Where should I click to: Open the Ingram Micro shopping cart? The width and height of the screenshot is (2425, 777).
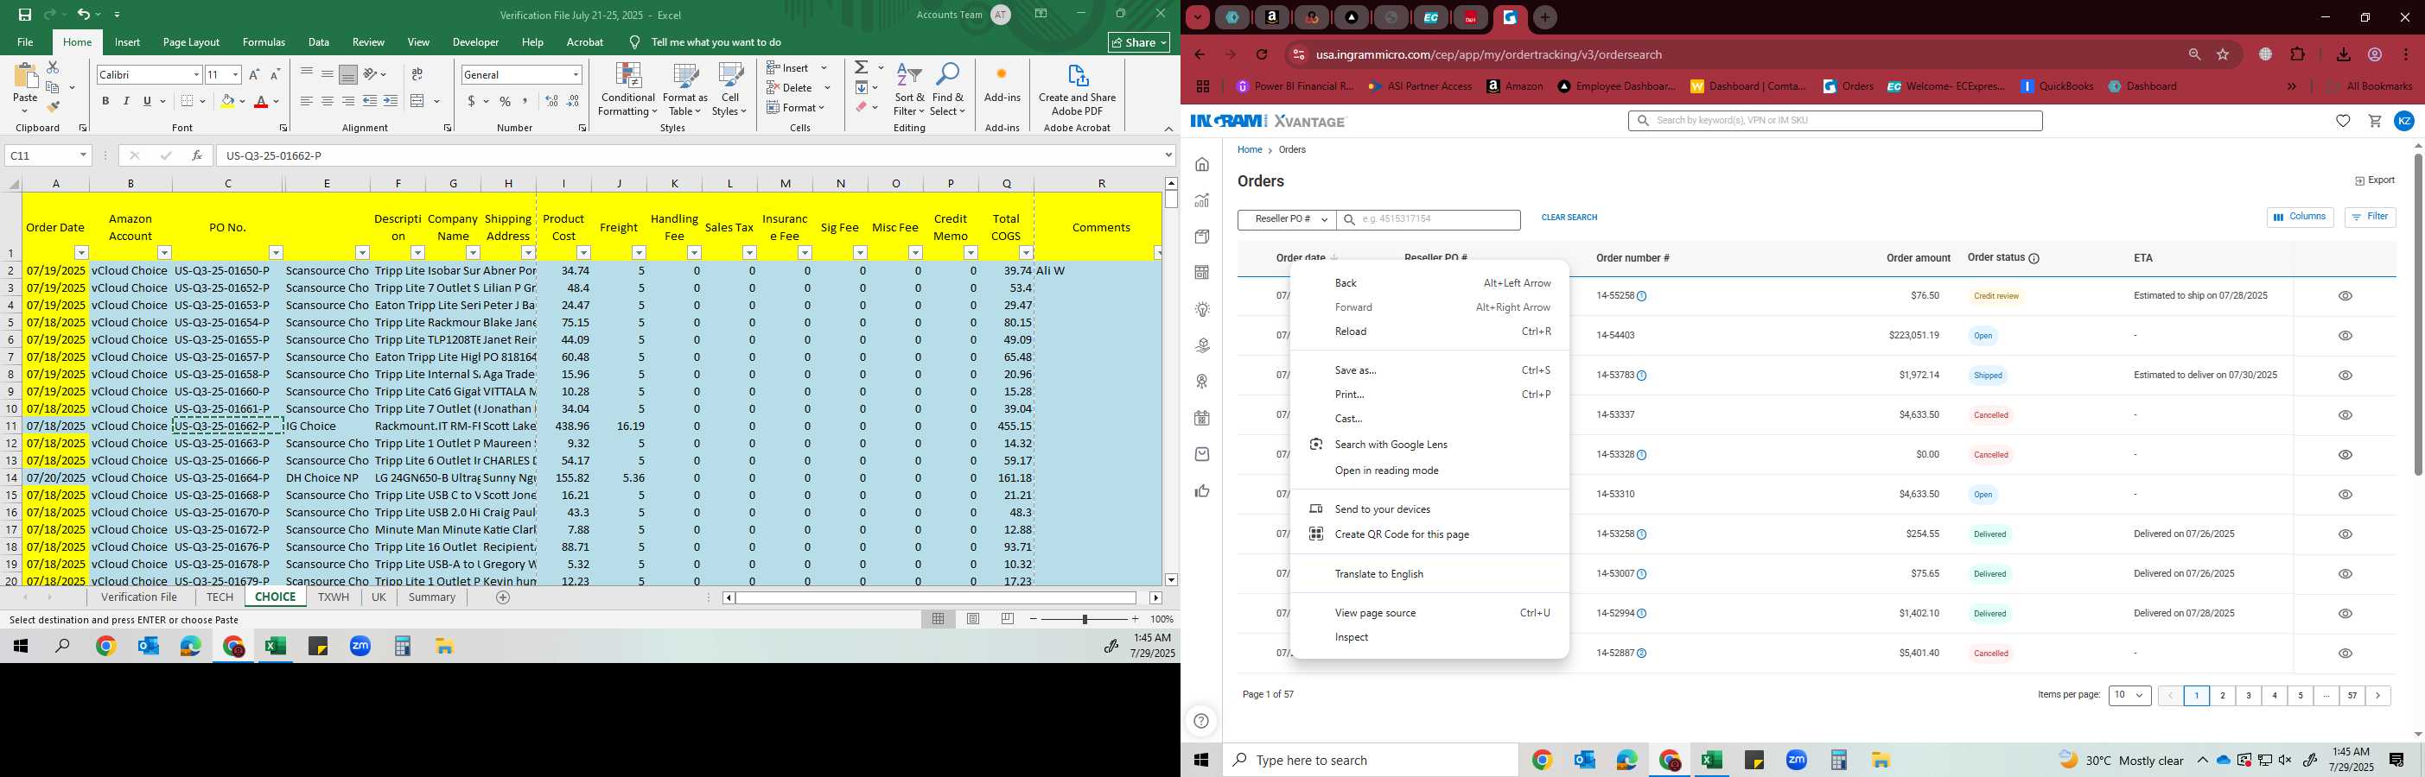[x=2374, y=120]
